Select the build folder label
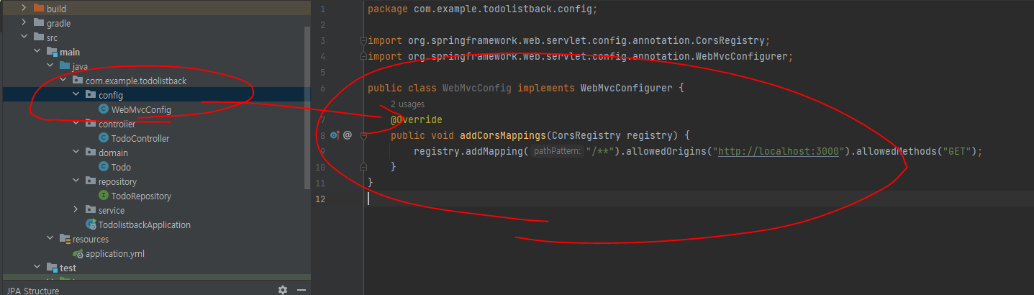Image resolution: width=1034 pixels, height=295 pixels. [56, 9]
